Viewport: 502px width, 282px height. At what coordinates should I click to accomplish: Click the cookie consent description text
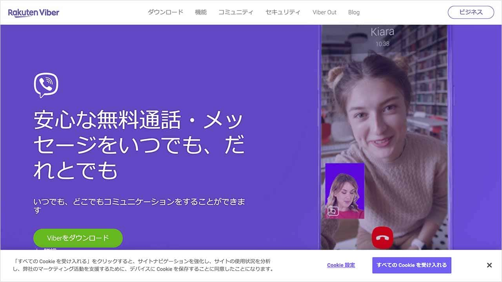pos(143,265)
